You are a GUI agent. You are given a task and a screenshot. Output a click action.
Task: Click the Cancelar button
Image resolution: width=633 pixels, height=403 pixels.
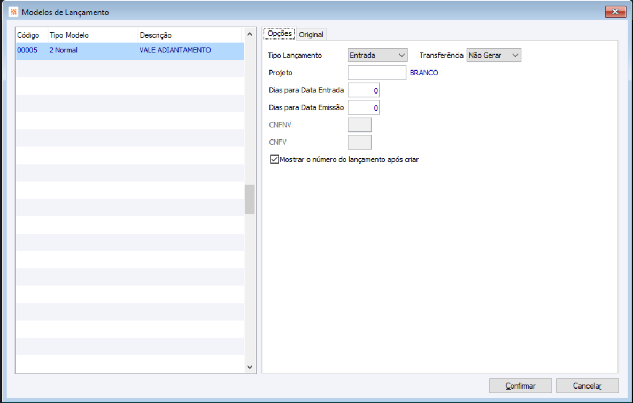tap(587, 386)
